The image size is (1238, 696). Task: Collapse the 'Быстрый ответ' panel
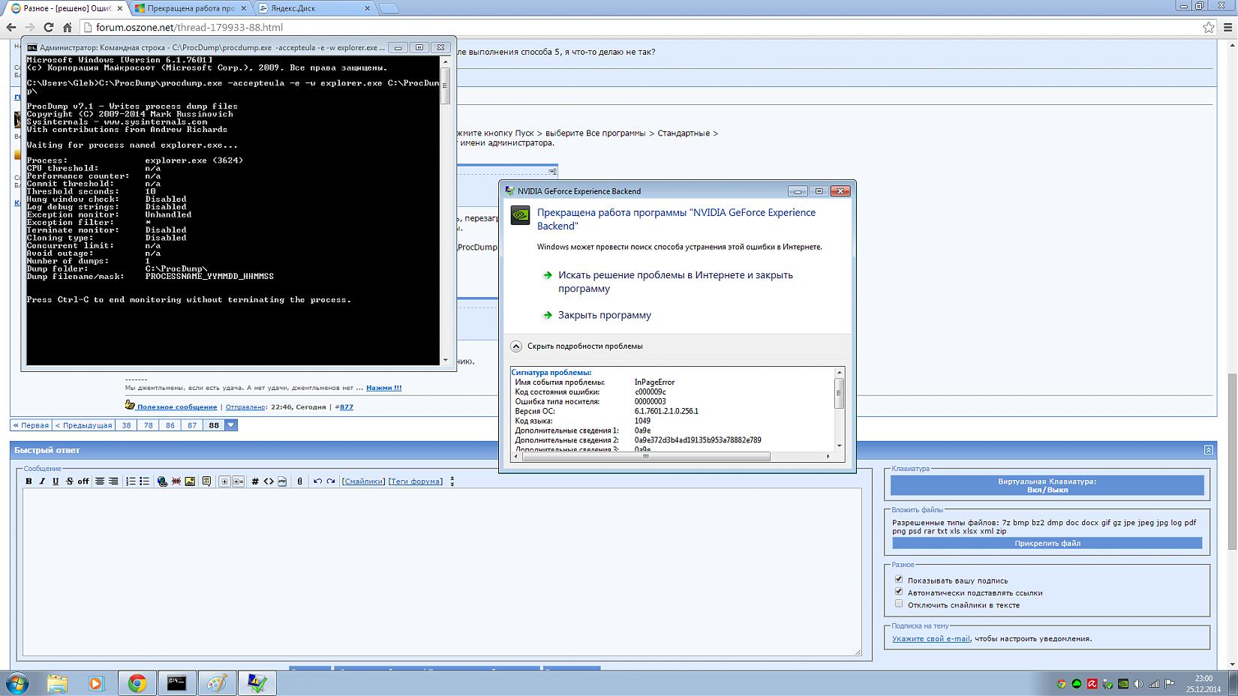pos(1208,450)
